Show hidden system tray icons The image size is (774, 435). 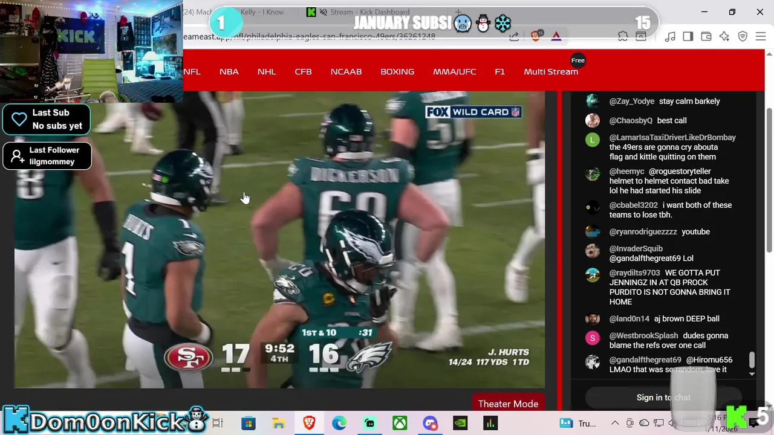(x=615, y=423)
